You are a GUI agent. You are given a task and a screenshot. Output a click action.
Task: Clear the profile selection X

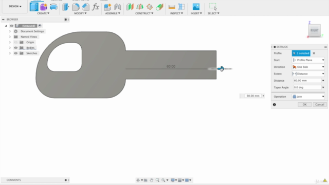(x=314, y=53)
